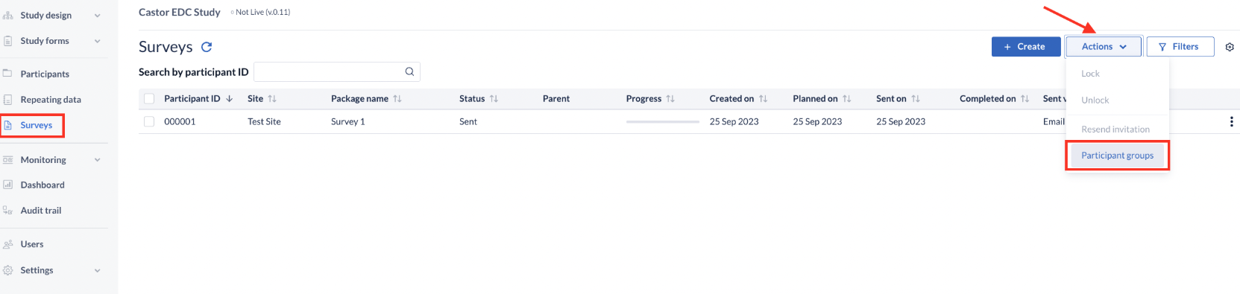Click the survey progress bar
The width and height of the screenshot is (1240, 294).
point(662,121)
